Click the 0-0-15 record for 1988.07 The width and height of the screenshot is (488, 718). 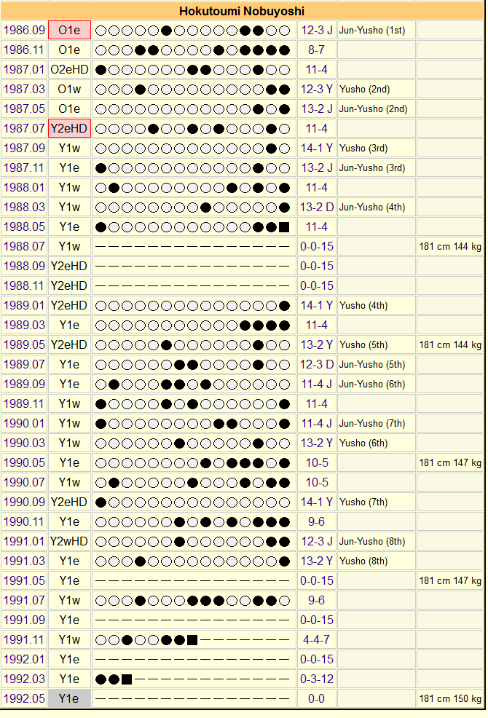317,247
